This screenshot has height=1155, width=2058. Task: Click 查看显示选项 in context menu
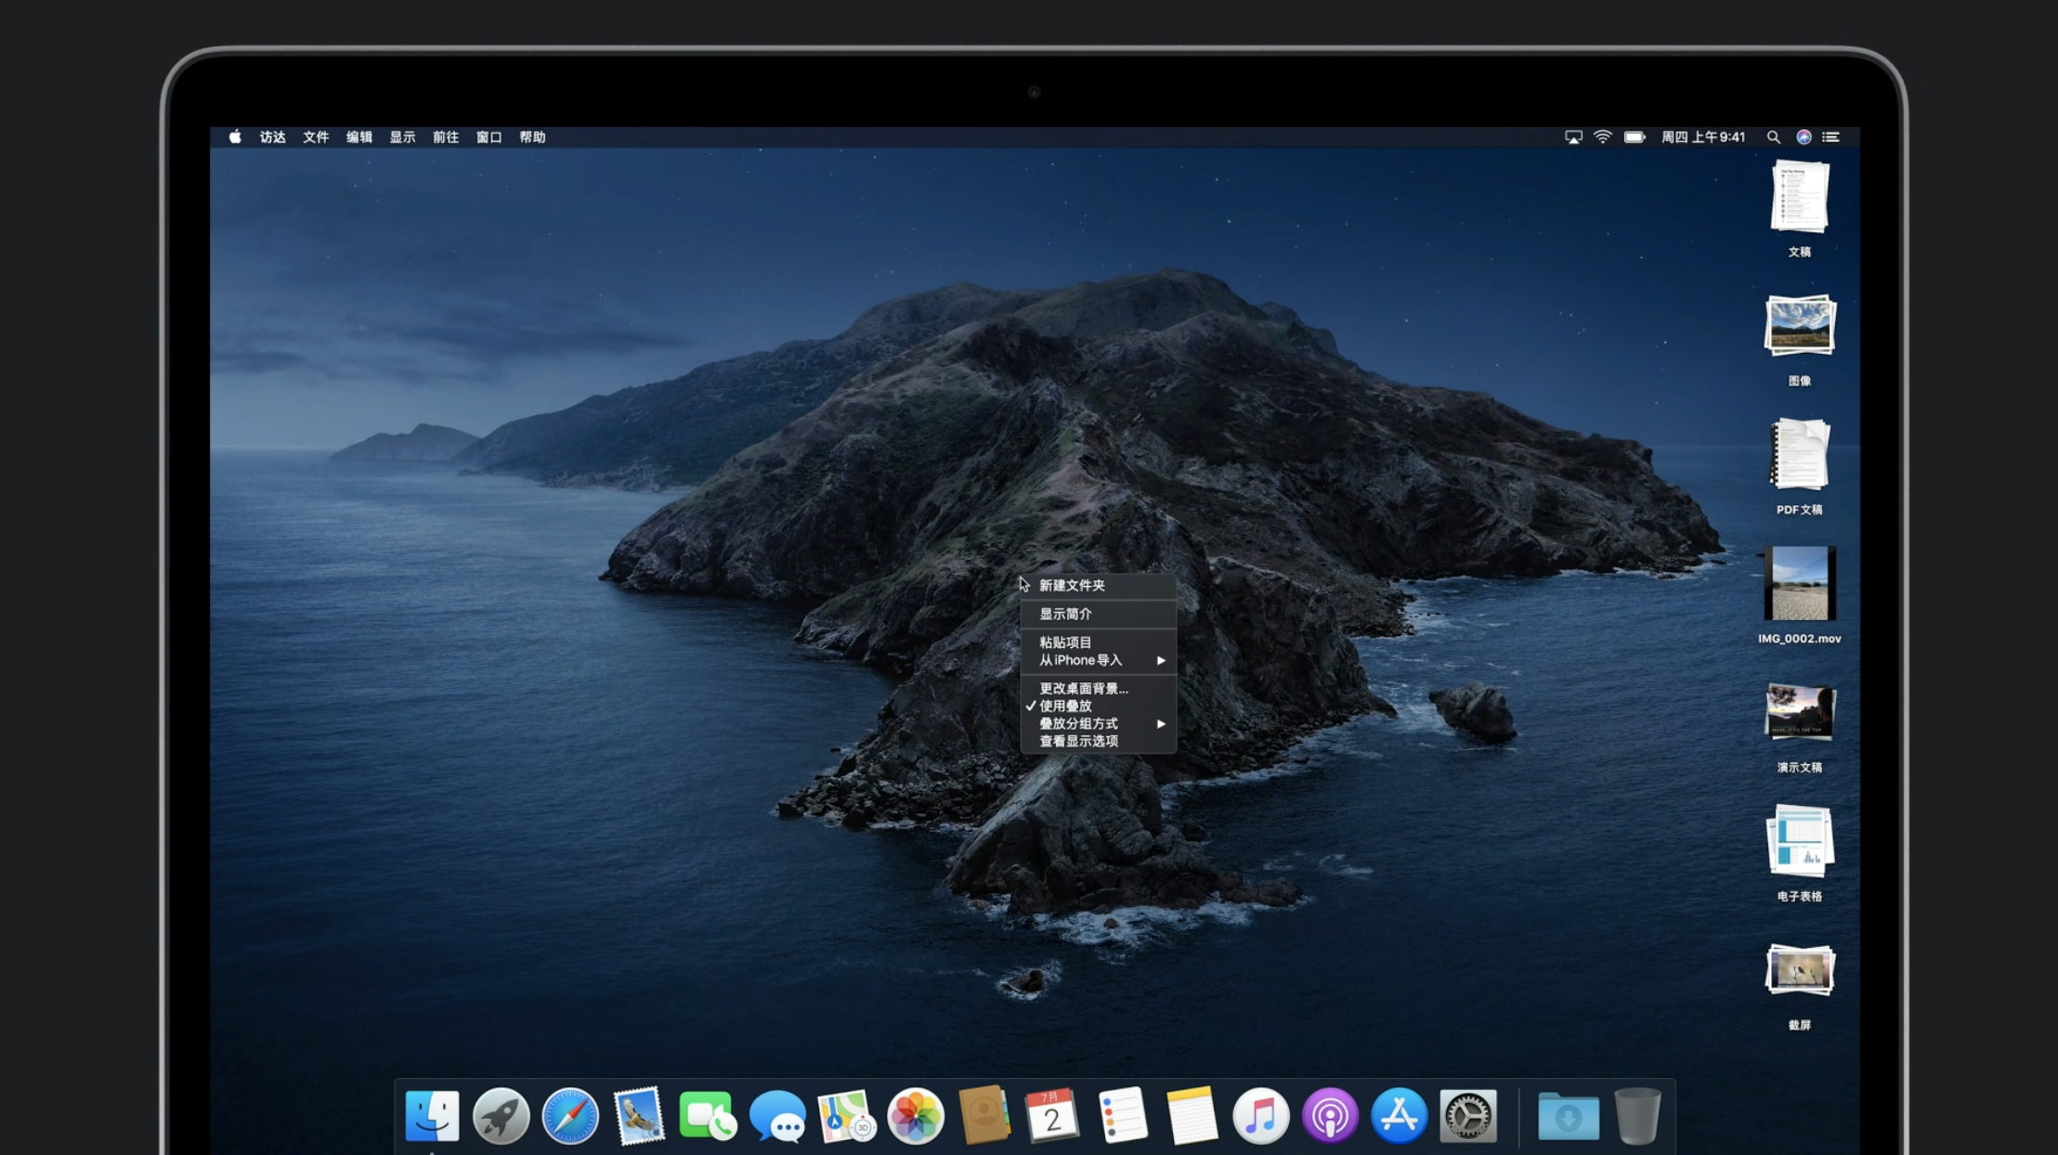[x=1078, y=741]
